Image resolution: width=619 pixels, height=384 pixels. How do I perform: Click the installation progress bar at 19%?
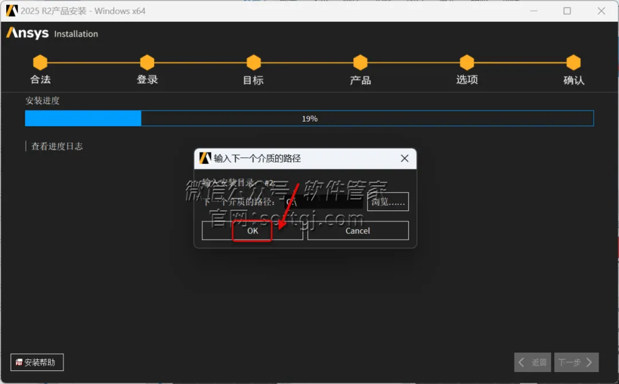(x=309, y=119)
